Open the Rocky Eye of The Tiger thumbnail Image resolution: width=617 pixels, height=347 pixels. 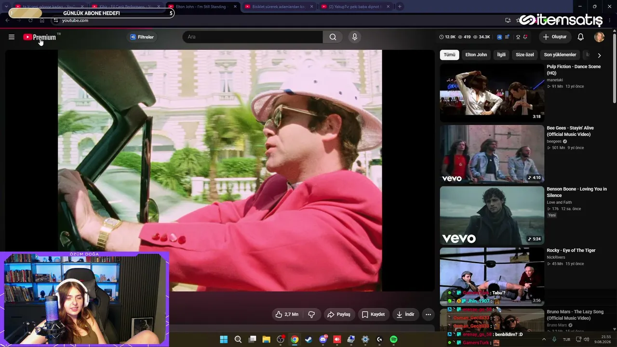(x=492, y=277)
